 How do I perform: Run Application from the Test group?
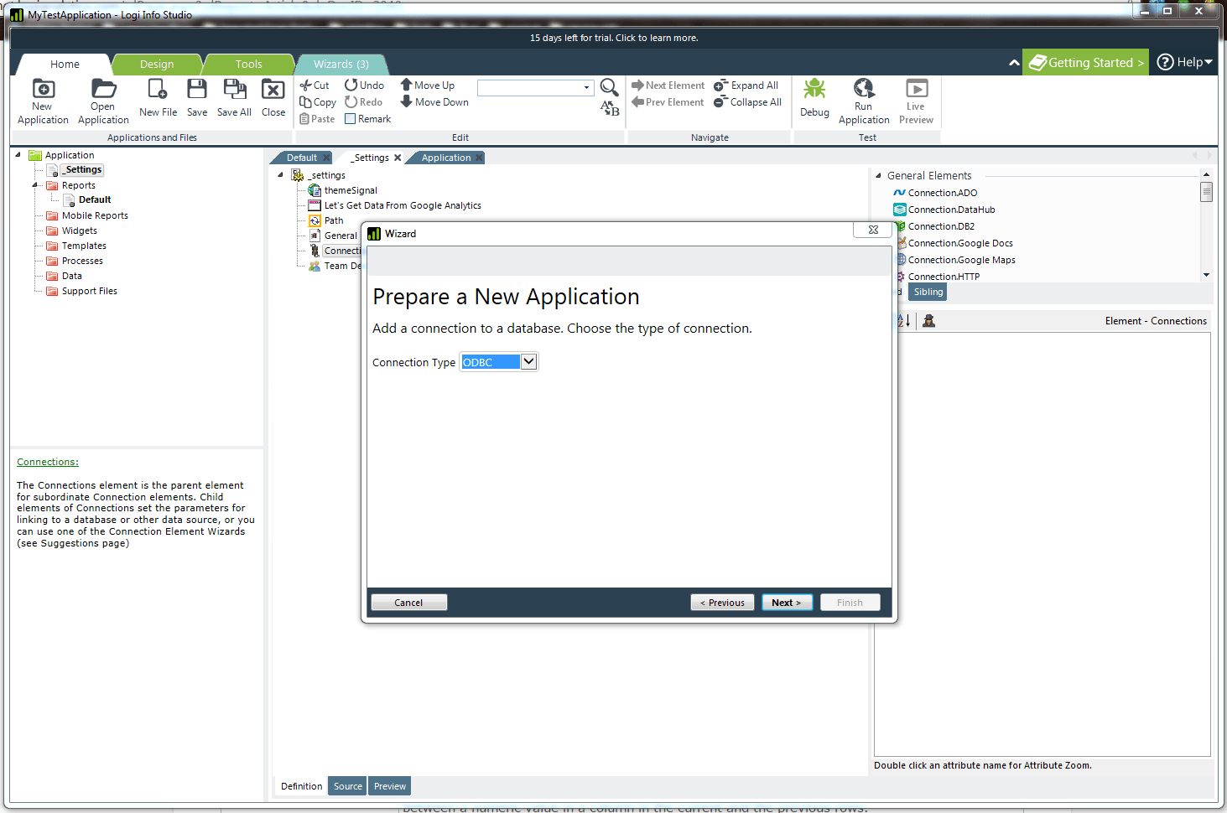(x=863, y=89)
